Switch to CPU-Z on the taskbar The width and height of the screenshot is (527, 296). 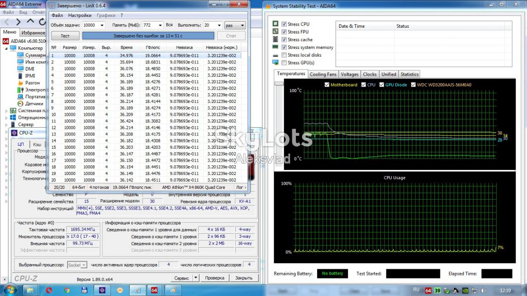pyautogui.click(x=102, y=290)
